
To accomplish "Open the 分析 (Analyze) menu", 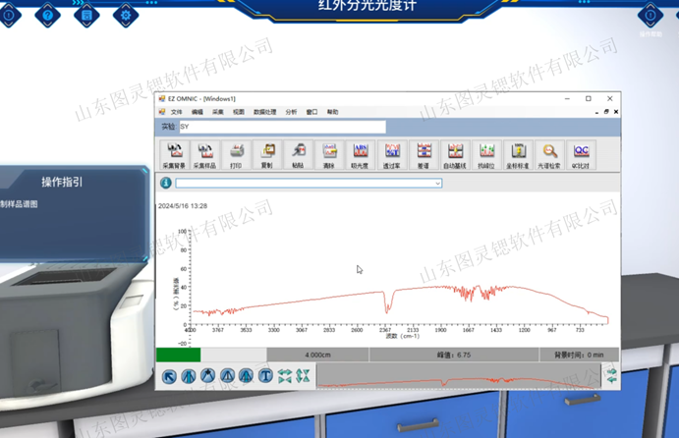I will (291, 112).
